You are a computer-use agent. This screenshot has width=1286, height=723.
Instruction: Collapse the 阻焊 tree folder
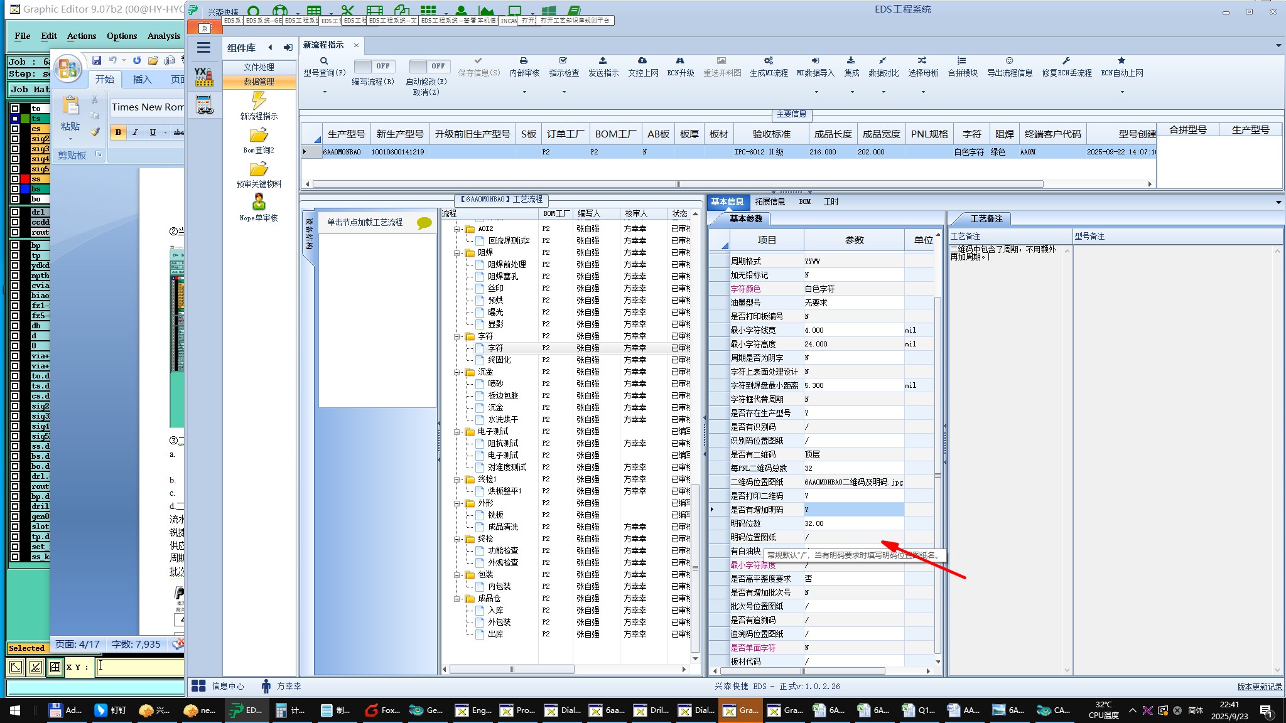tap(458, 253)
